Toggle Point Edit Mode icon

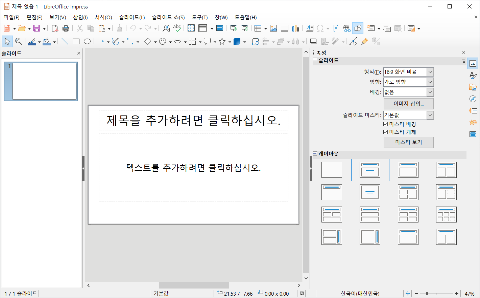[x=353, y=42]
